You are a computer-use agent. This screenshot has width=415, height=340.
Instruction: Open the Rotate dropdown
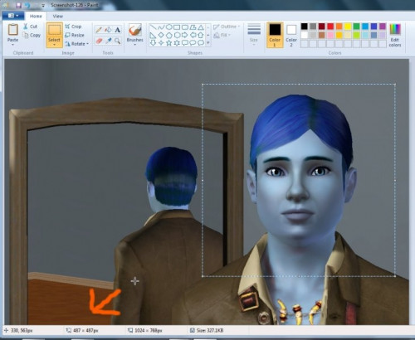[77, 44]
